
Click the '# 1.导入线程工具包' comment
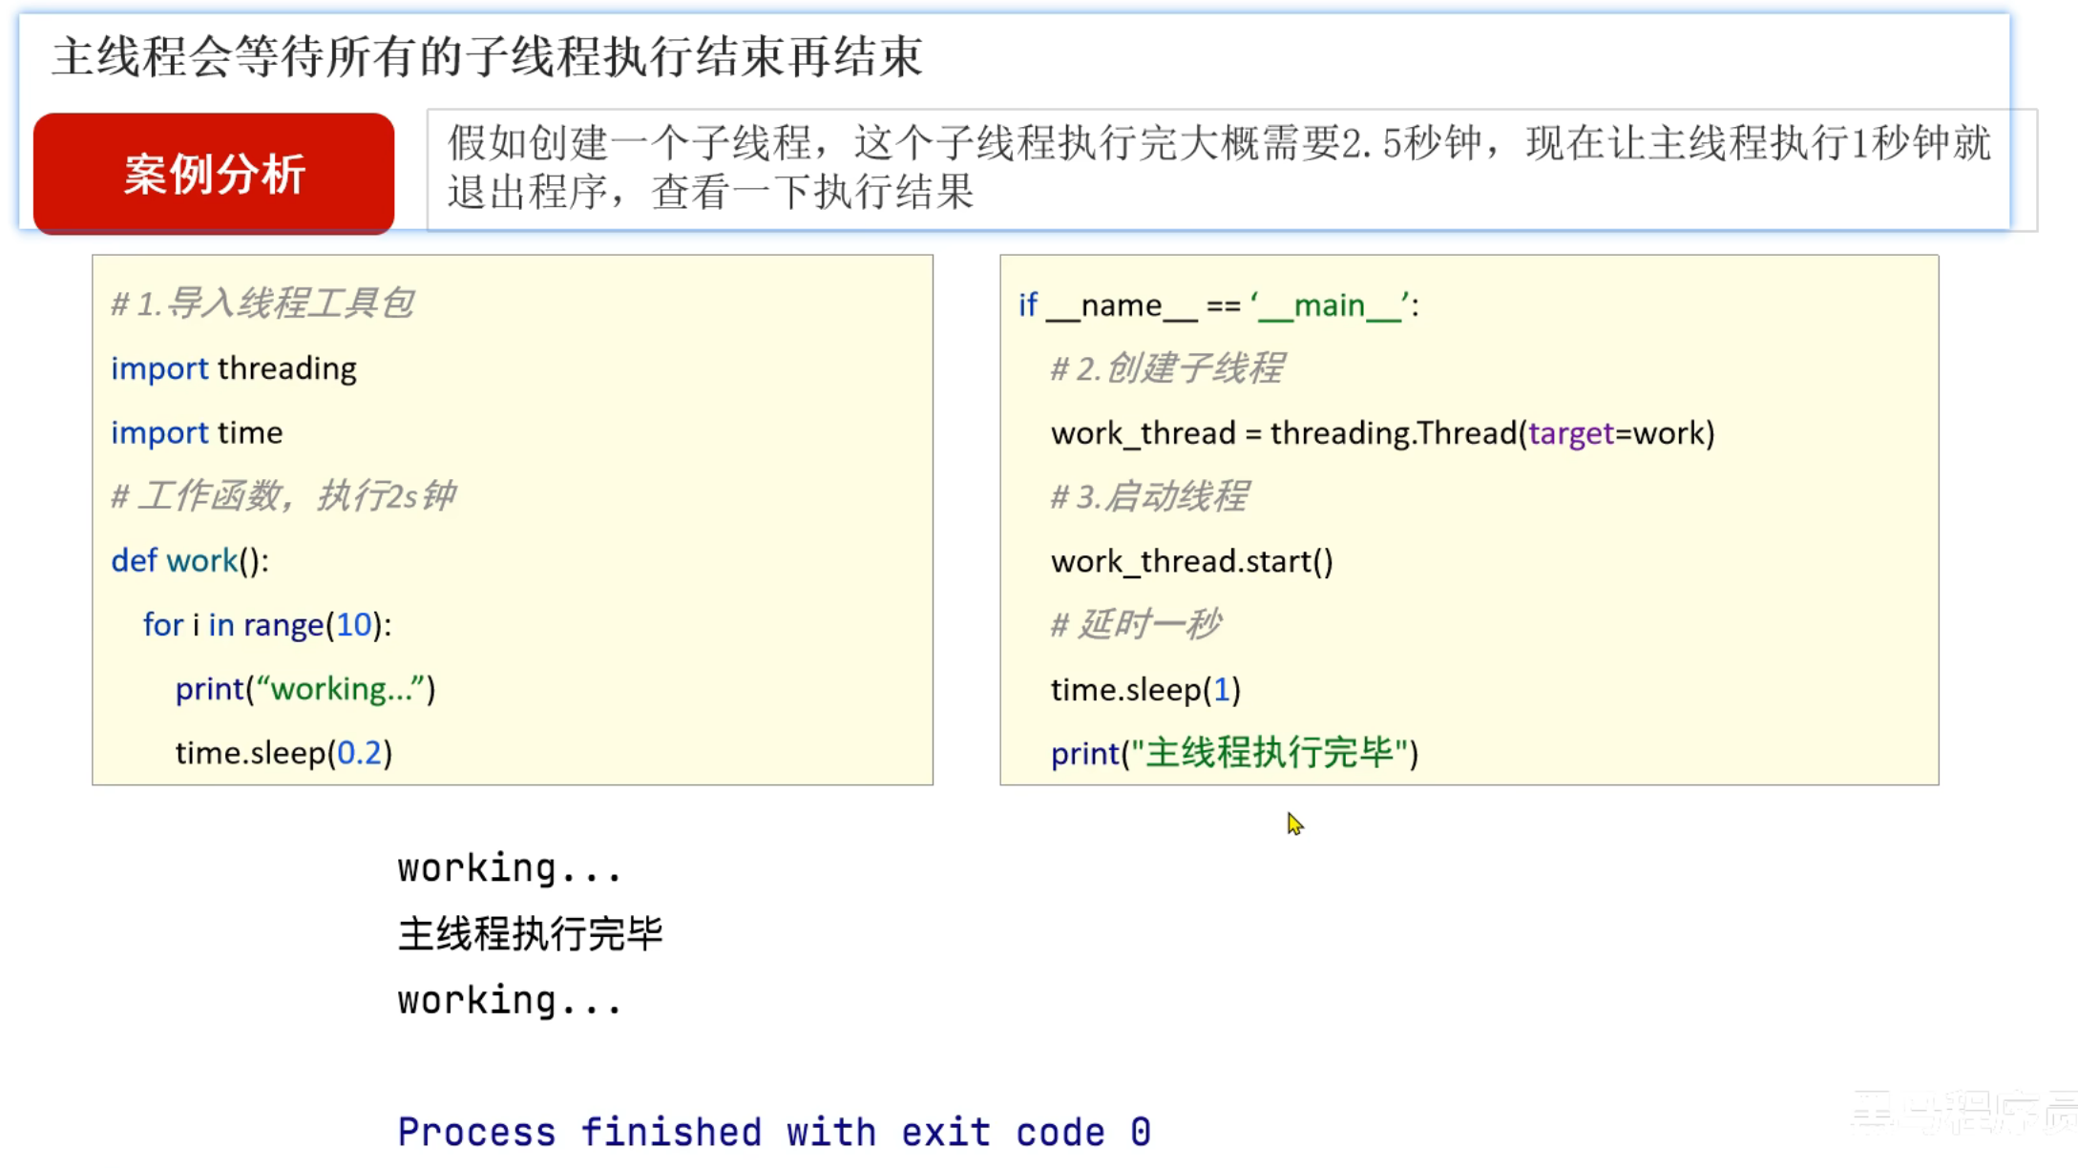(x=262, y=303)
